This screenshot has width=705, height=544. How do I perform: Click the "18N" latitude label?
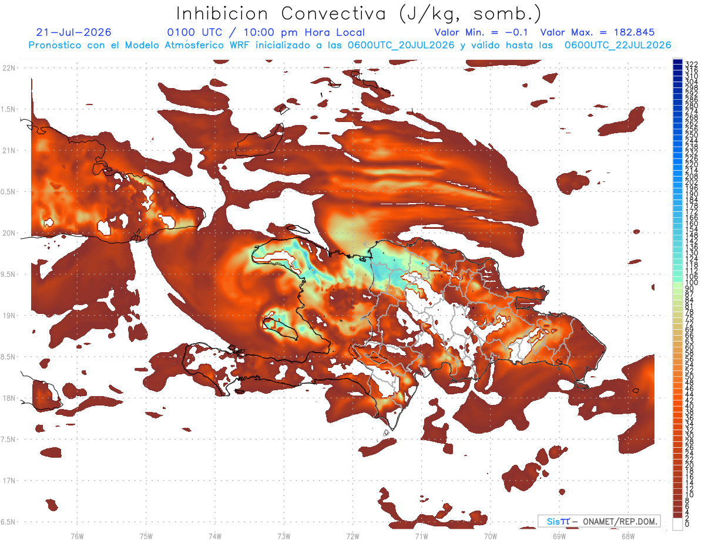tap(8, 398)
